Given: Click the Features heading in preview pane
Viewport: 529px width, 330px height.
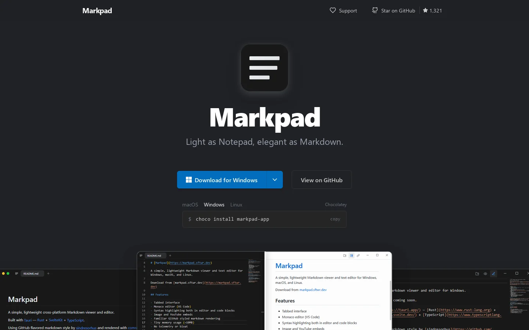Looking at the screenshot, I should point(285,301).
